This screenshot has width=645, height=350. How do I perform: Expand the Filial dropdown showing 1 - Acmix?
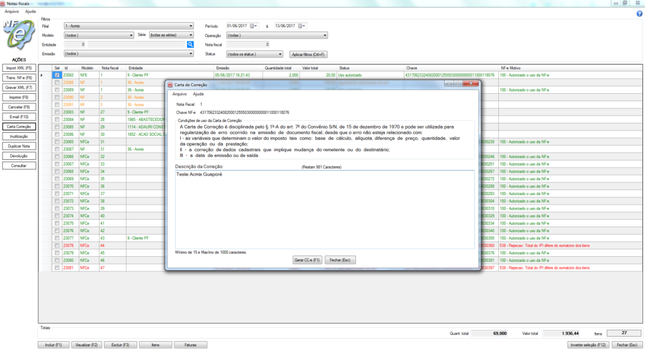191,26
